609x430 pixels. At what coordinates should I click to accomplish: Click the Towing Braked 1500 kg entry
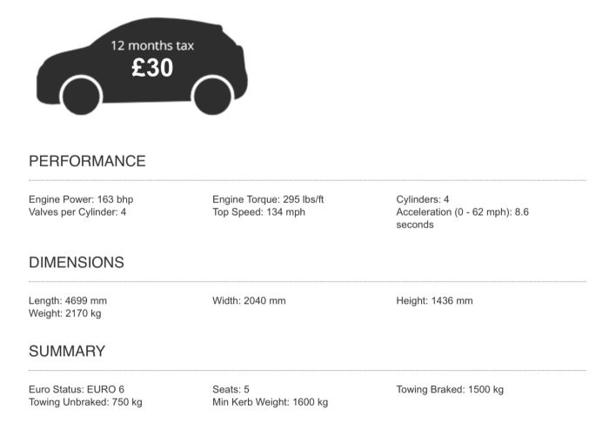pos(450,389)
